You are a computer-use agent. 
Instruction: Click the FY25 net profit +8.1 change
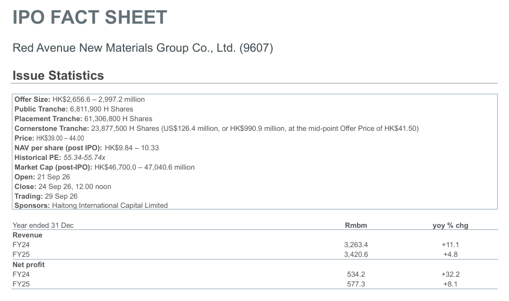(451, 284)
